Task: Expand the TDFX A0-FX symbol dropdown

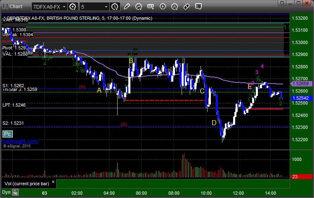Action: (64, 7)
